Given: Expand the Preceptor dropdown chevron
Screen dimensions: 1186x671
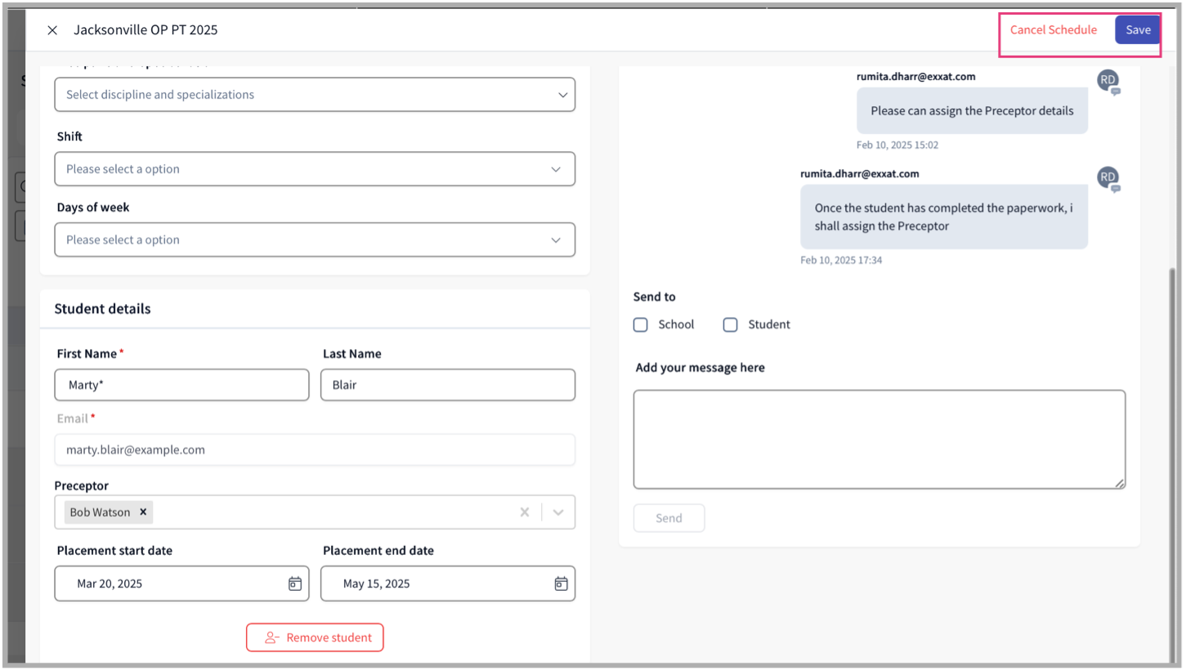Looking at the screenshot, I should [558, 512].
